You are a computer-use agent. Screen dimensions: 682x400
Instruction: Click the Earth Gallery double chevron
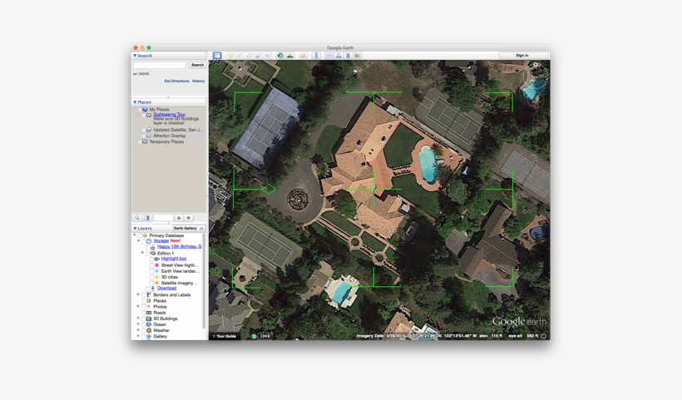point(201,228)
